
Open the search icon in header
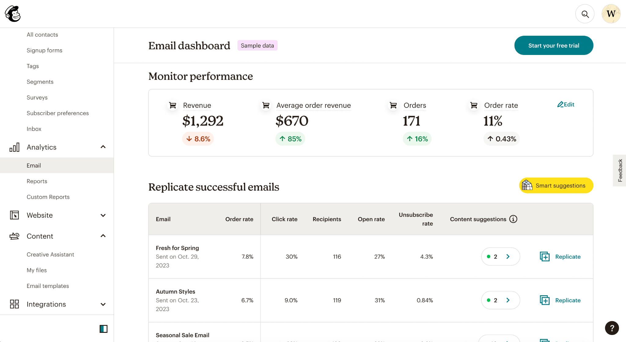click(585, 14)
